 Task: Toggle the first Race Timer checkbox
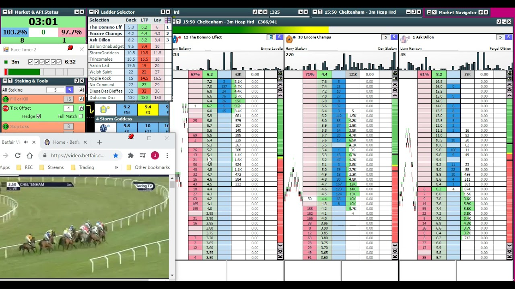pyautogui.click(x=31, y=62)
